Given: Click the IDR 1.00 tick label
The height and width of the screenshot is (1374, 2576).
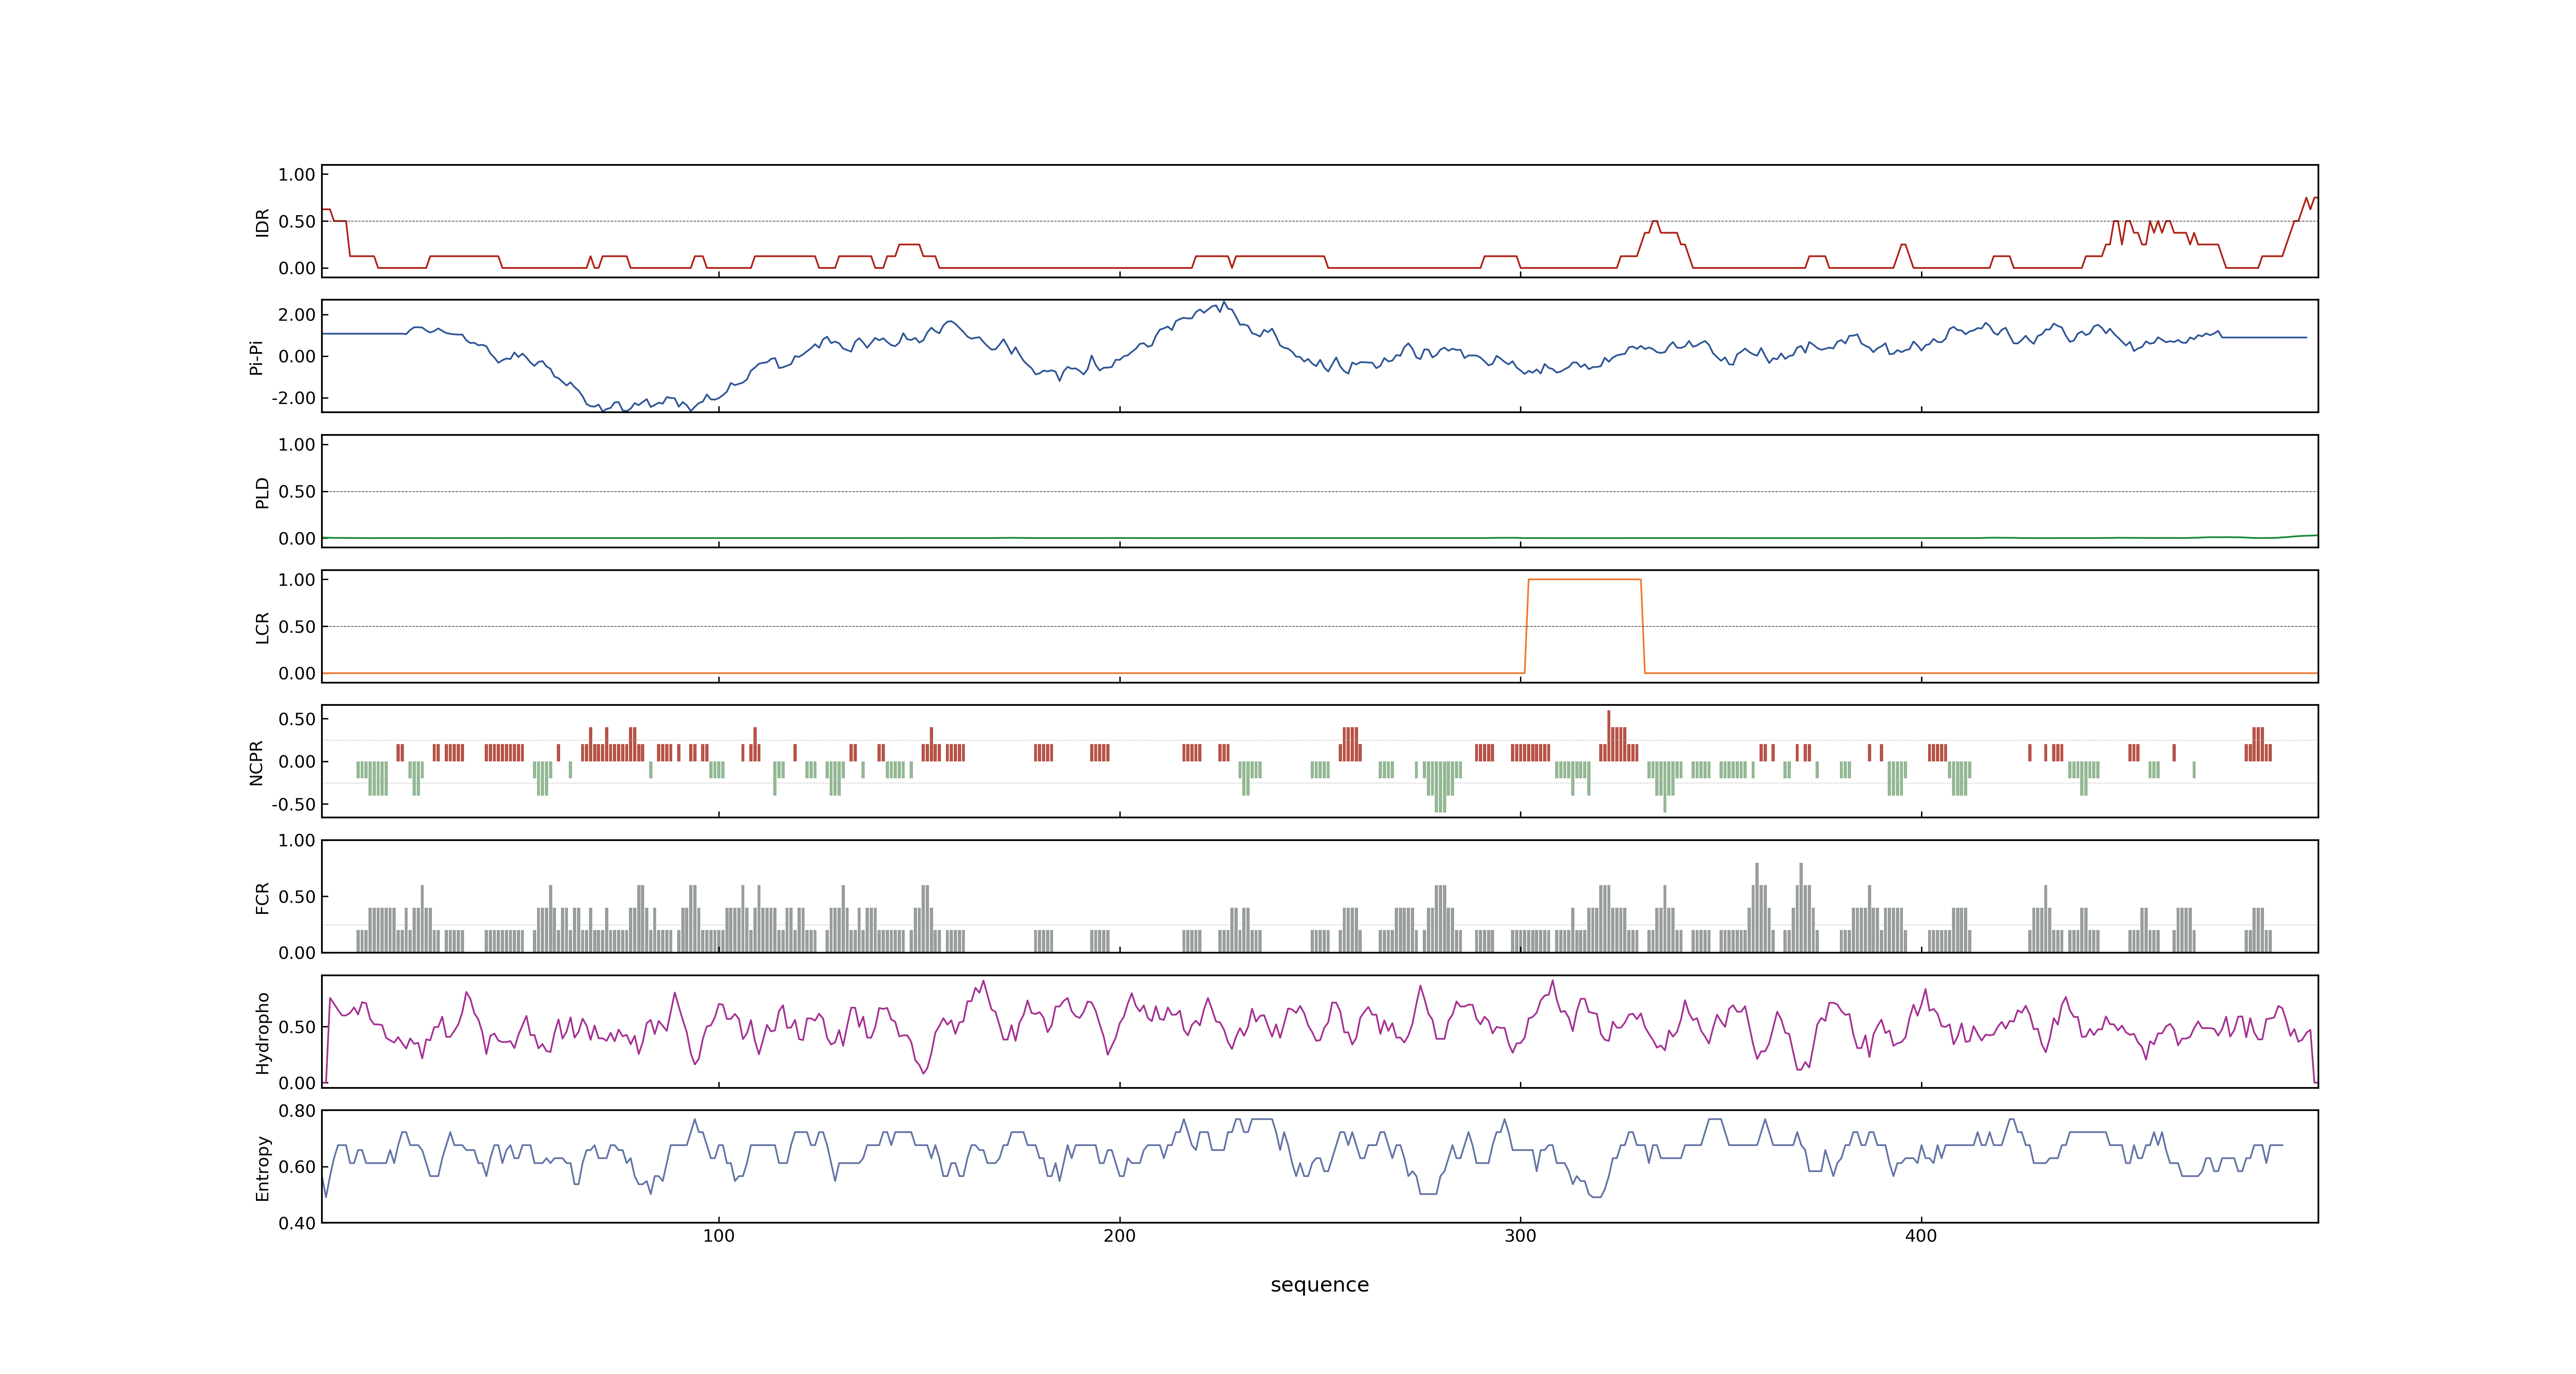Looking at the screenshot, I should point(297,175).
